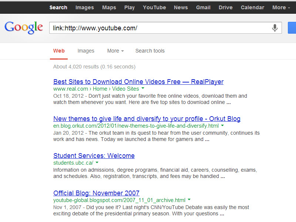296x222 pixels.
Task: Click the www.real.com › Home › Video Sites URL
Action: [x=96, y=89]
